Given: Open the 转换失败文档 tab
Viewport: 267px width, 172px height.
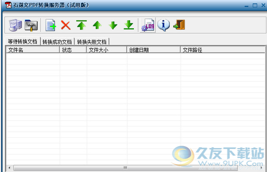Looking at the screenshot, I should 92,41.
